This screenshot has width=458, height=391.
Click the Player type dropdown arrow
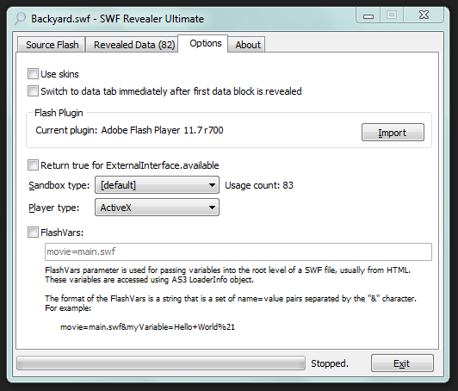[212, 208]
